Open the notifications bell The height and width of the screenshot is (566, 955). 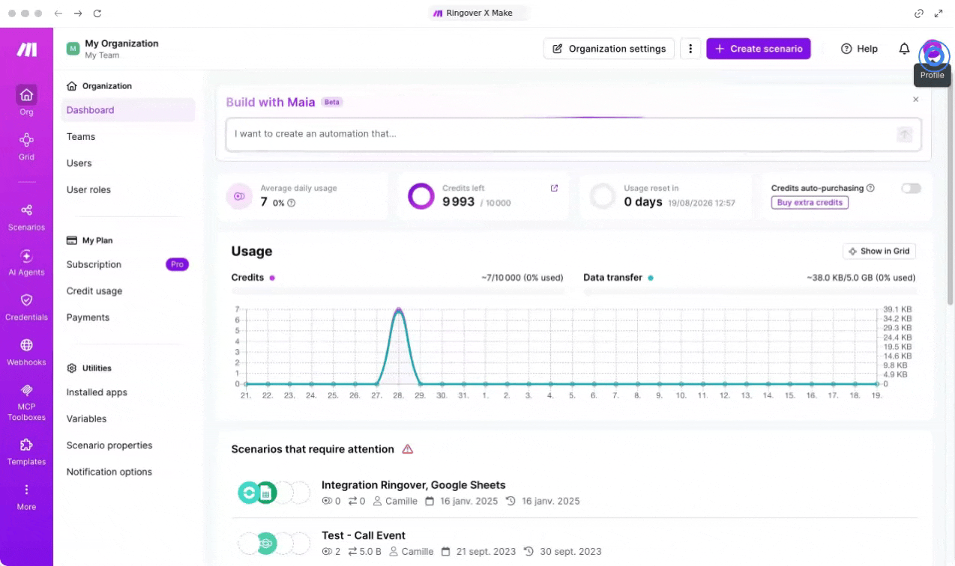tap(904, 49)
